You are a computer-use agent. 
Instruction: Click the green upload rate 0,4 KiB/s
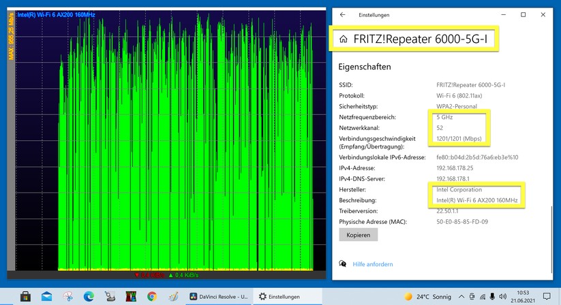(x=183, y=275)
